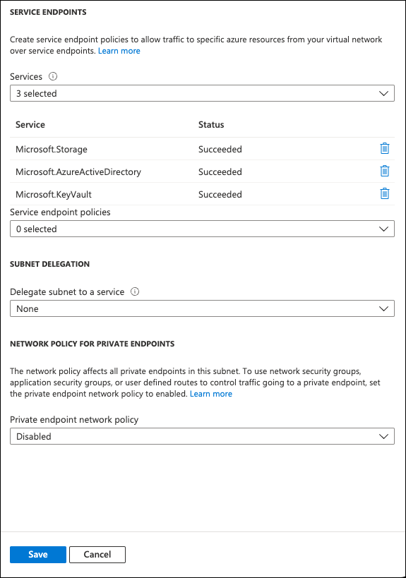Viewport: 406px width, 578px height.
Task: Open Learn more link about private endpoint policy
Action: click(211, 394)
